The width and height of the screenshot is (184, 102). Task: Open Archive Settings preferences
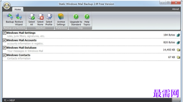pos(61,19)
